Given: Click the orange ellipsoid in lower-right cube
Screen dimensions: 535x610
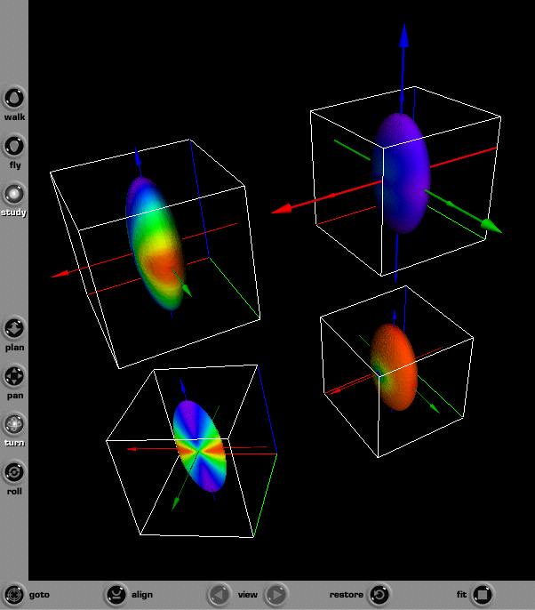Looking at the screenshot, I should coord(394,367).
